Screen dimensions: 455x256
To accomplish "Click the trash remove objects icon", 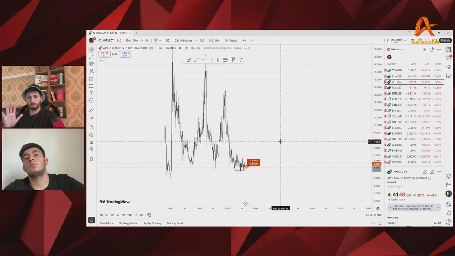I will tap(91, 159).
